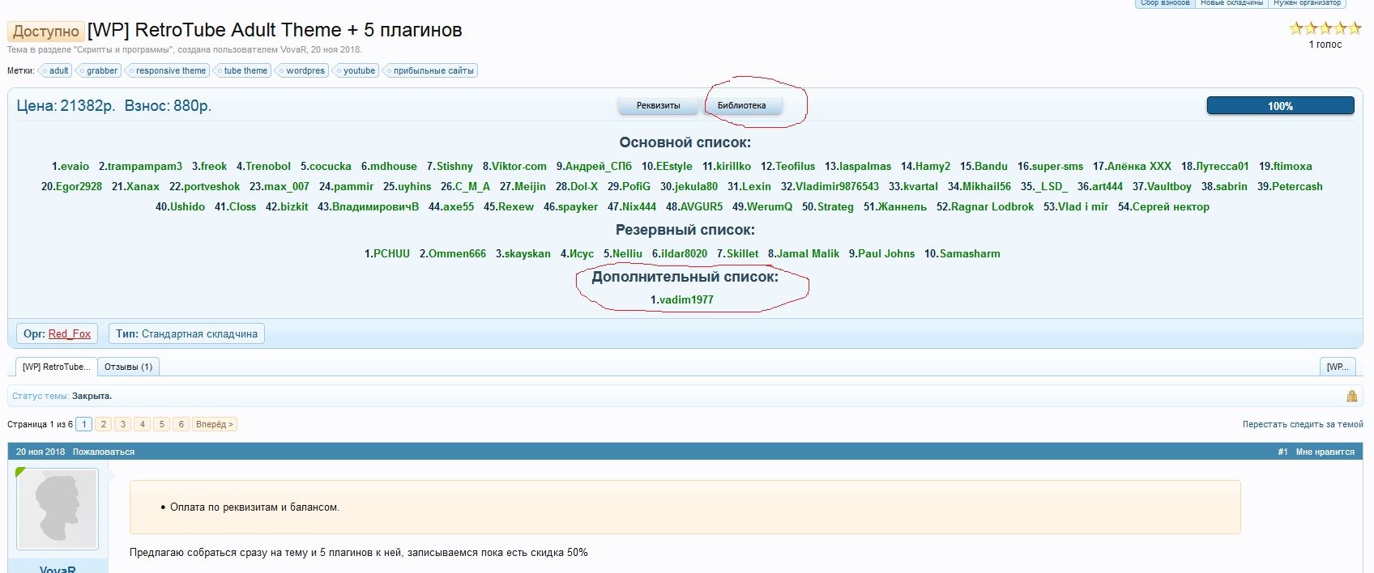Open participant Egor2928's profile
This screenshot has width=1374, height=573.
click(79, 186)
